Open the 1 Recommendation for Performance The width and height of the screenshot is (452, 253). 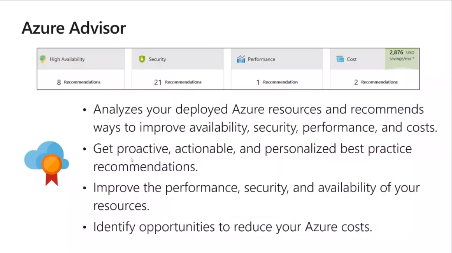click(x=277, y=82)
